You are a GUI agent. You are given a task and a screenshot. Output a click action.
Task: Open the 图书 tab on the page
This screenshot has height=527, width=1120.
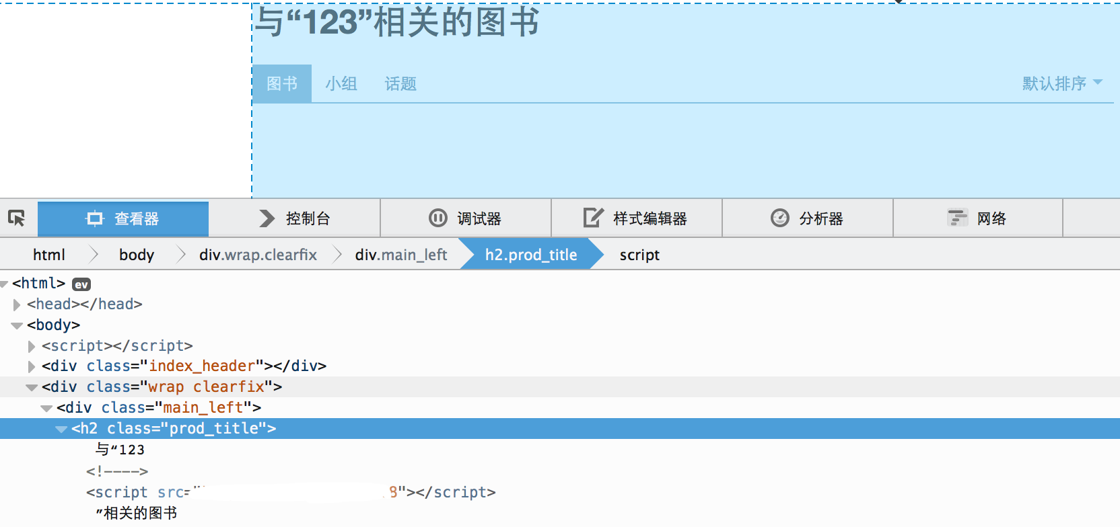[282, 83]
